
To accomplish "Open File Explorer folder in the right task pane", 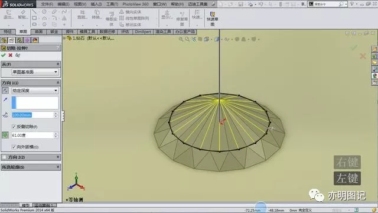I will point(374,63).
